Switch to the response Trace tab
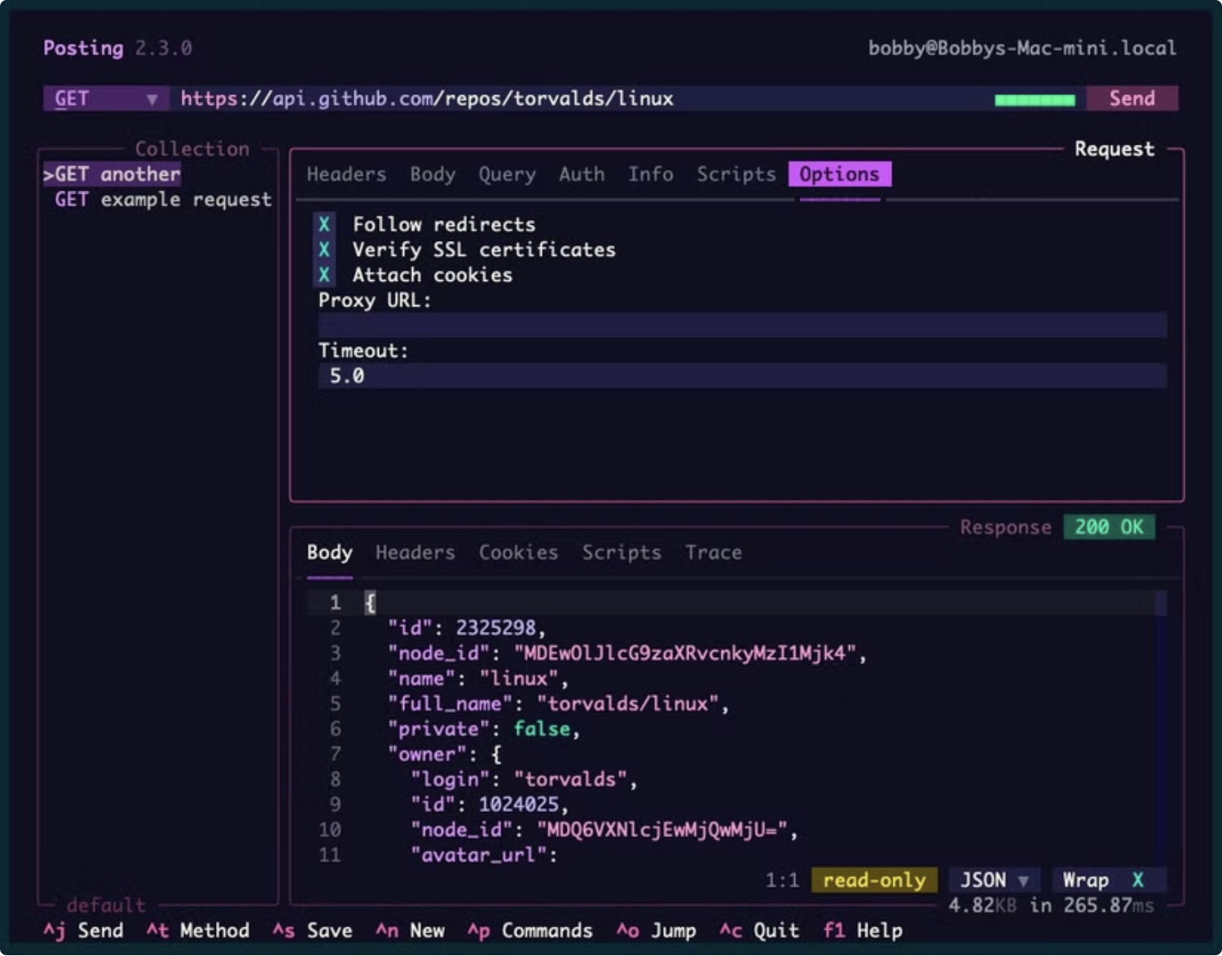The height and width of the screenshot is (956, 1222). click(713, 553)
